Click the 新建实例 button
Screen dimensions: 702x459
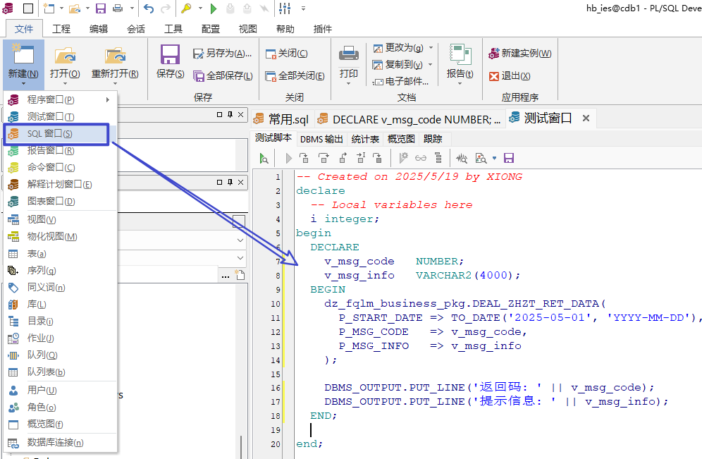(x=519, y=54)
